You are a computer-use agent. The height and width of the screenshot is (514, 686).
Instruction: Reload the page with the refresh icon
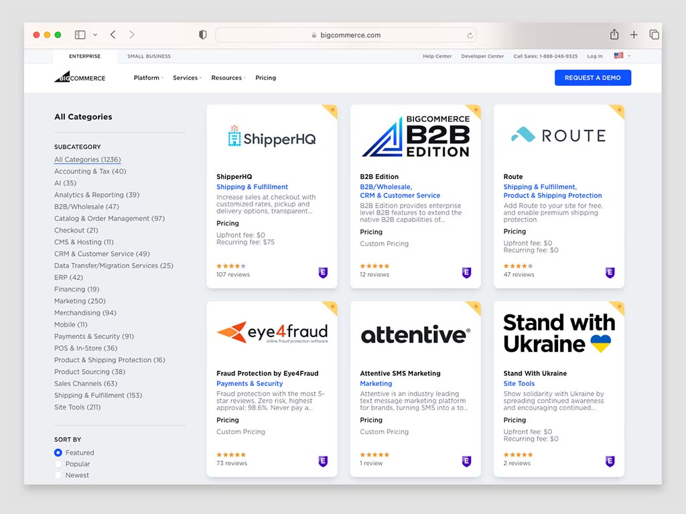tap(470, 35)
